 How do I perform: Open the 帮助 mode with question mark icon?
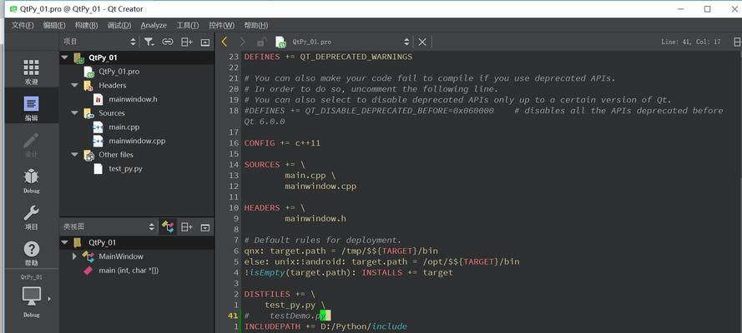(x=31, y=254)
